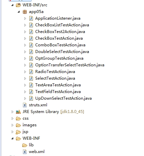Expand CheckBoxListTestAction.java node
This screenshot has width=144, height=156.
25,25
